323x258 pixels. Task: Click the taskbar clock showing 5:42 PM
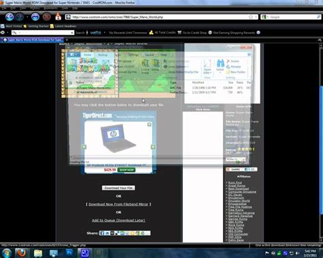tap(310, 253)
